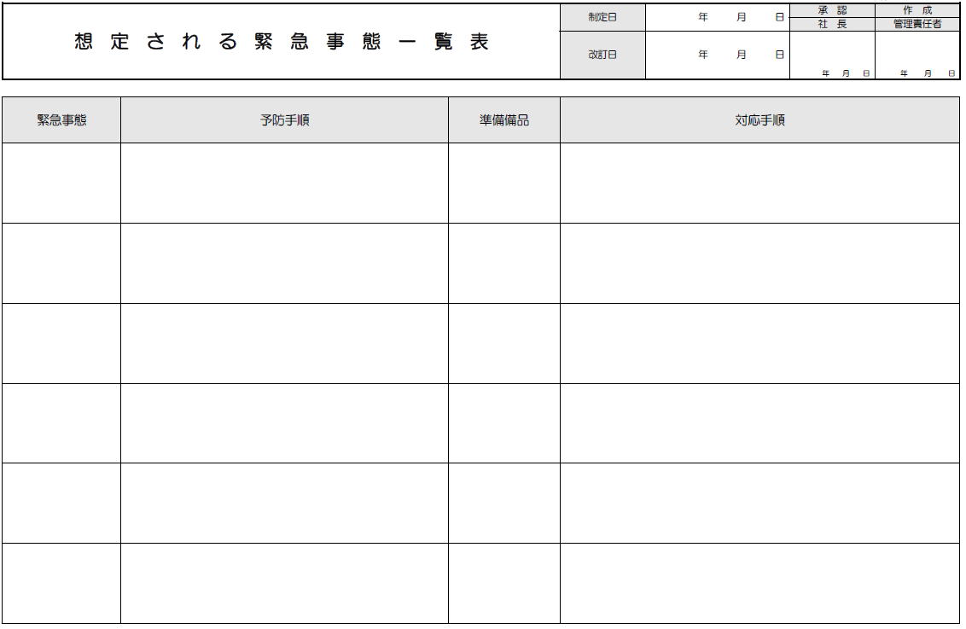Click the first empty cell under 緊急事態
This screenshot has width=966, height=629.
pyautogui.click(x=61, y=183)
